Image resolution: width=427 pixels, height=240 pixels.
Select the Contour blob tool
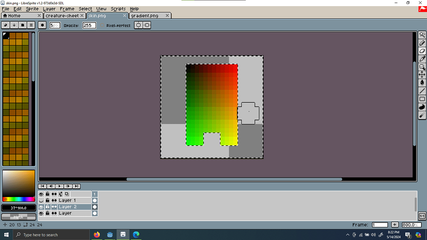[422, 107]
